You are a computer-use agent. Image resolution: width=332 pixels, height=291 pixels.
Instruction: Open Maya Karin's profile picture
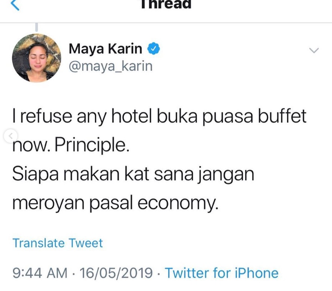point(37,58)
